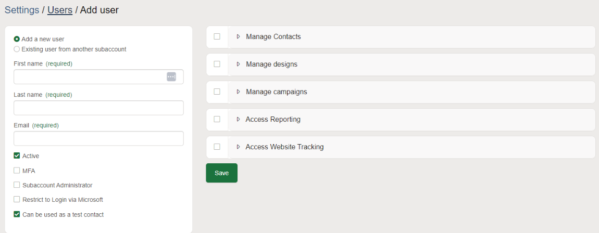Image resolution: width=599 pixels, height=233 pixels.
Task: Expand the Manage campaigns section
Action: tap(238, 92)
